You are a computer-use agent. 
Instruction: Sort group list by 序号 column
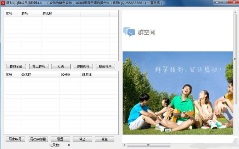click(x=12, y=13)
